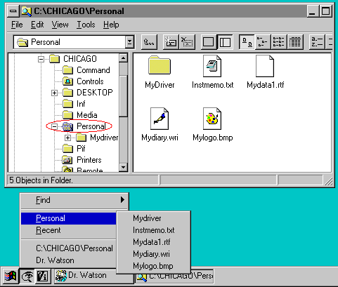The width and height of the screenshot is (338, 287).
Task: Switch to details view button
Action: [295, 42]
